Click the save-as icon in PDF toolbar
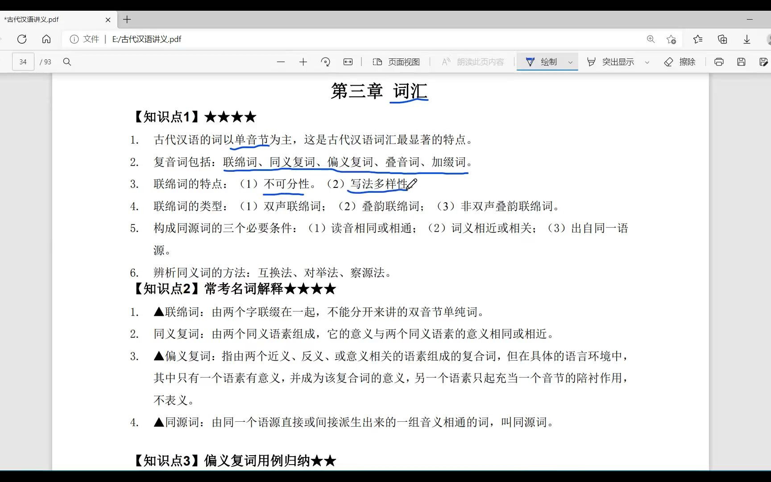The height and width of the screenshot is (482, 771). (763, 62)
